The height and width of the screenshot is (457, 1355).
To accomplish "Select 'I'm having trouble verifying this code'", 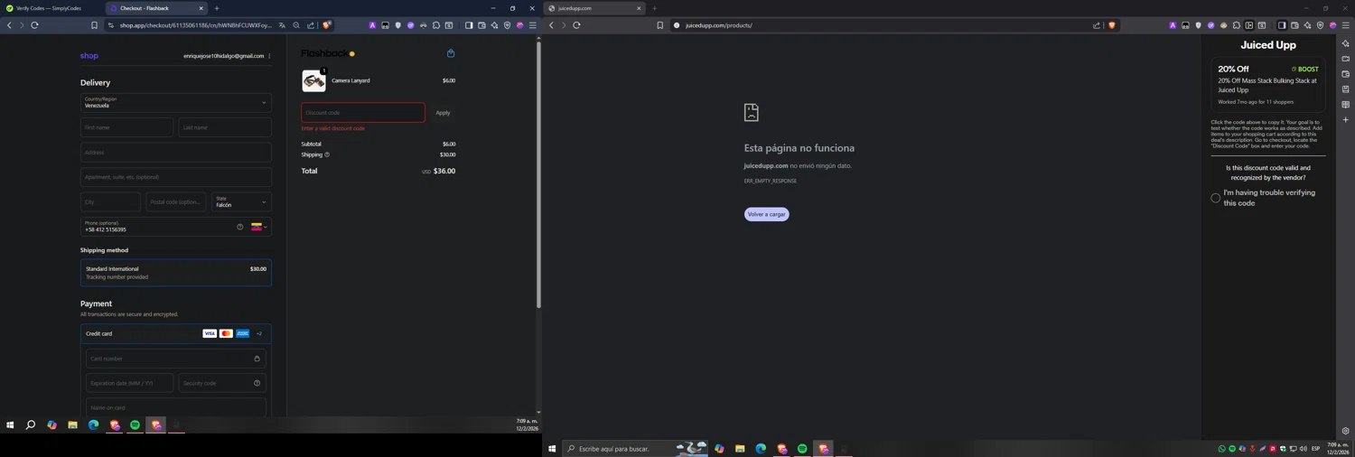I will coord(1215,198).
